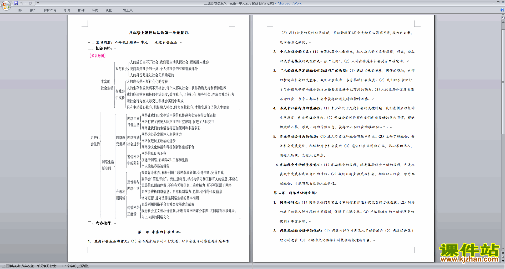The width and height of the screenshot is (505, 269).
Task: Click the vertical scrollbar down arrow
Action: 503,249
